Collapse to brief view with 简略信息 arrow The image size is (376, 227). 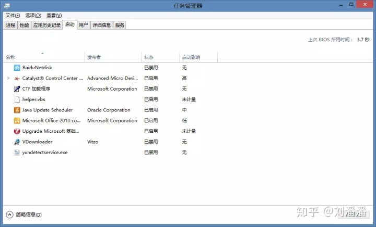(x=9, y=215)
